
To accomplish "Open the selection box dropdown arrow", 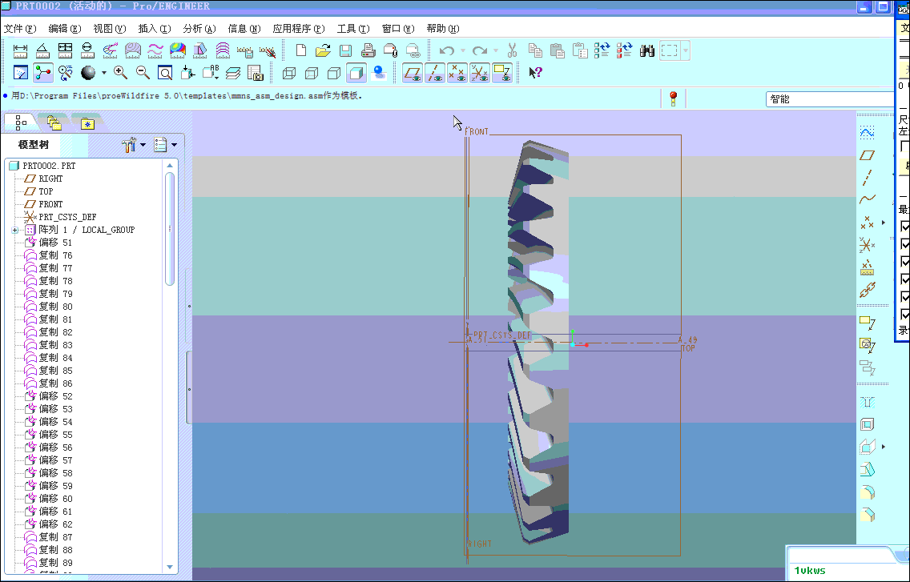I will 686,50.
